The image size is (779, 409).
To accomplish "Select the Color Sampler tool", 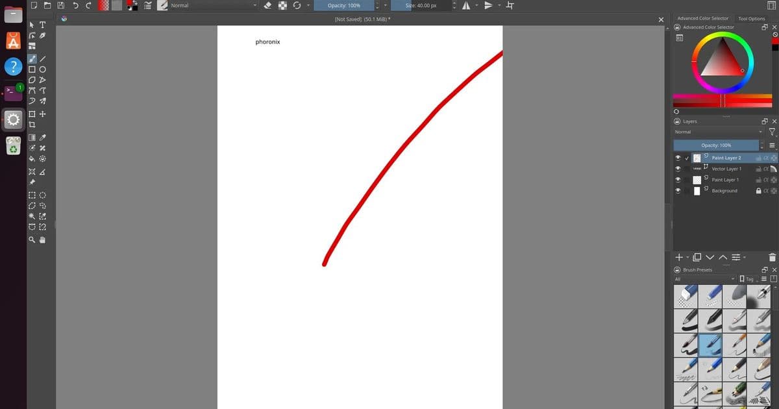I will point(42,137).
